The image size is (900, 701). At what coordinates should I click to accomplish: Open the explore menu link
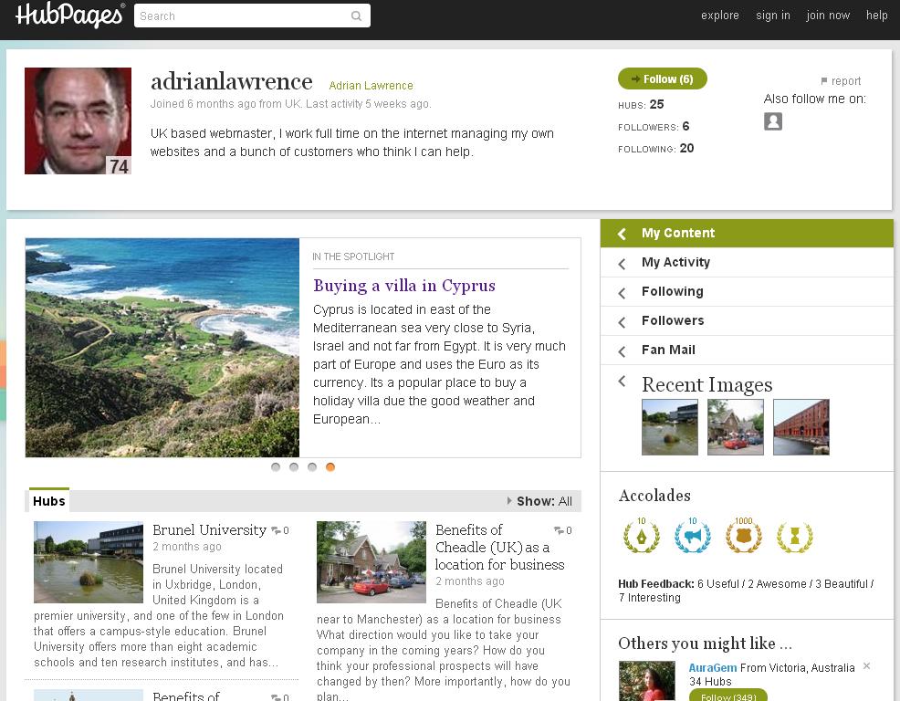[x=720, y=16]
